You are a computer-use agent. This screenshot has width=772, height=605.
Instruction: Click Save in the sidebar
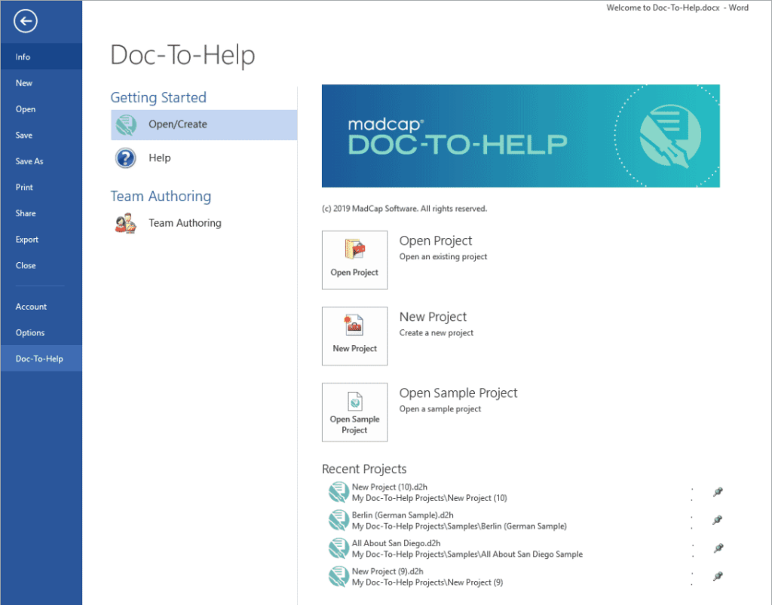pos(41,135)
